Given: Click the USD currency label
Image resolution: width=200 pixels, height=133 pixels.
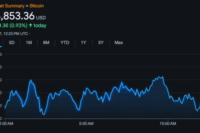Looking at the screenshot, I should click(41, 18).
